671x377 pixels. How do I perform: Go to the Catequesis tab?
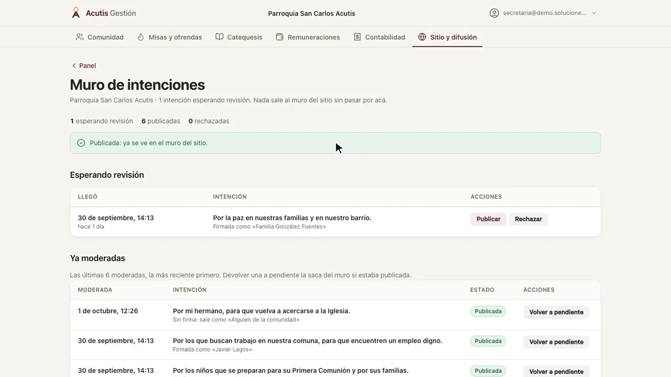point(239,37)
